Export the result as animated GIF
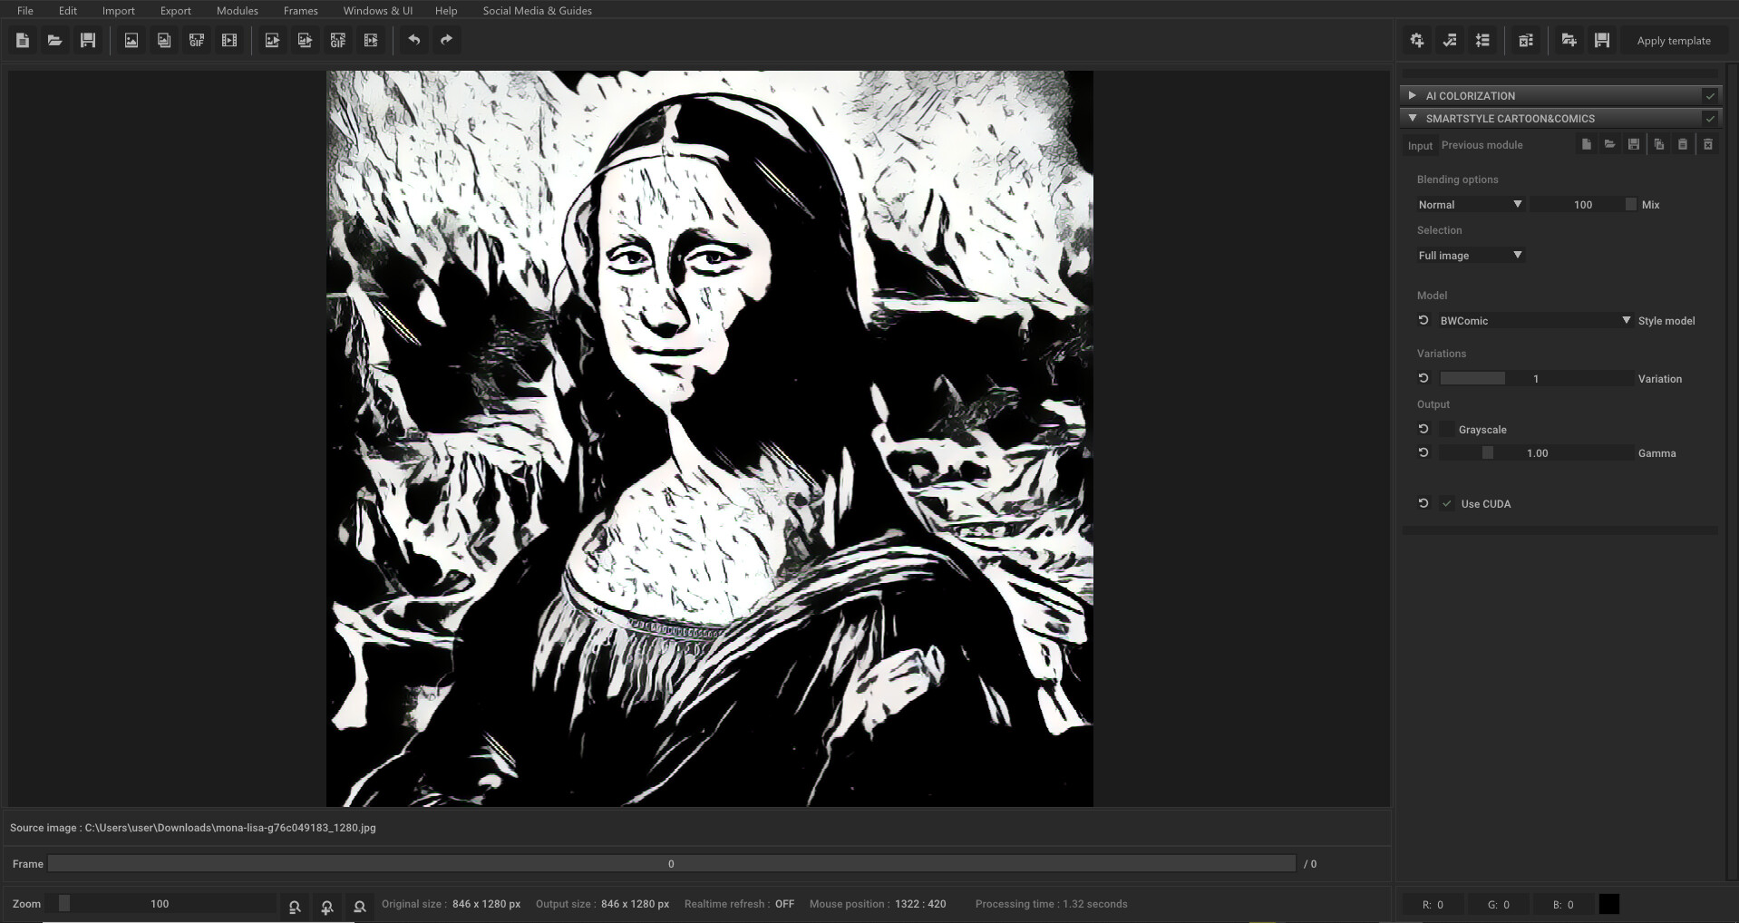This screenshot has width=1739, height=923. [x=337, y=40]
